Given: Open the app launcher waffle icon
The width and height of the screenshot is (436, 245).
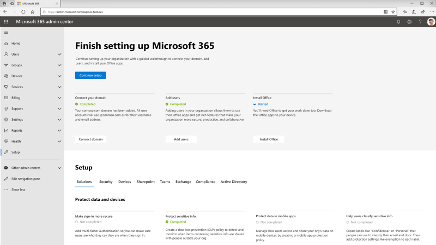Looking at the screenshot, I should [x=6, y=22].
